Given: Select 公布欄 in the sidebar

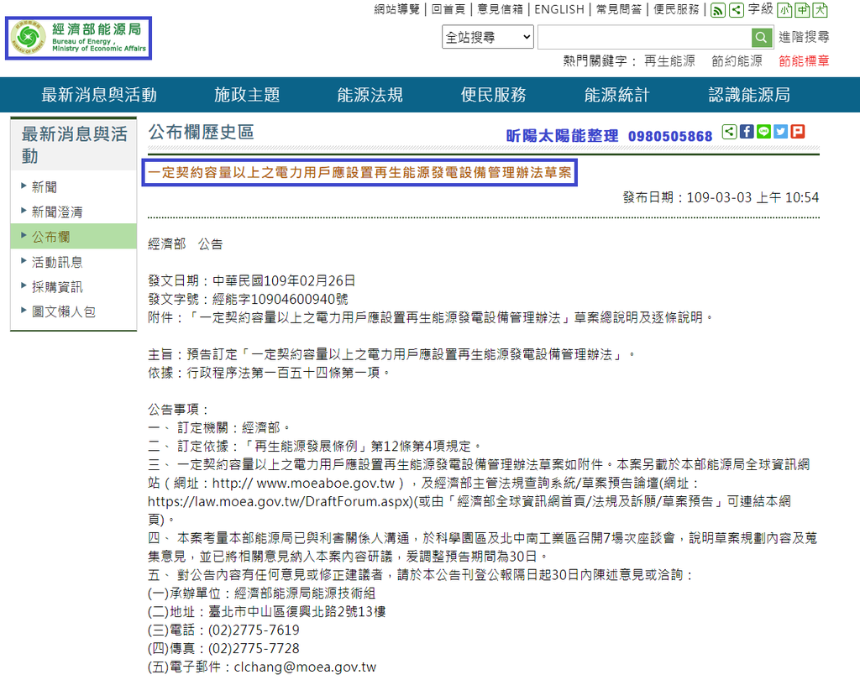Looking at the screenshot, I should pos(74,237).
